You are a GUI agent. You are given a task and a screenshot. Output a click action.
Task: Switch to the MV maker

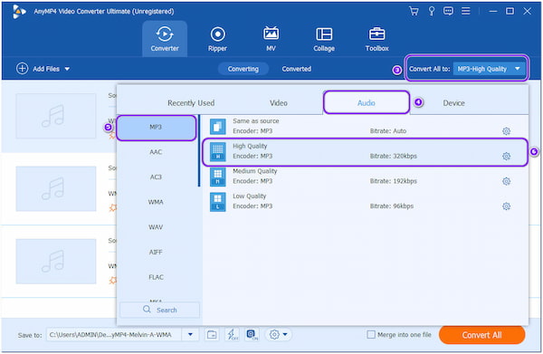271,39
